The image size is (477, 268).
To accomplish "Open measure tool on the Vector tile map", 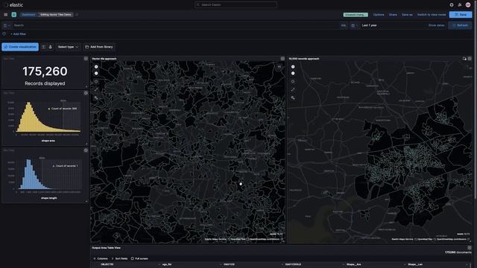I will click(96, 89).
